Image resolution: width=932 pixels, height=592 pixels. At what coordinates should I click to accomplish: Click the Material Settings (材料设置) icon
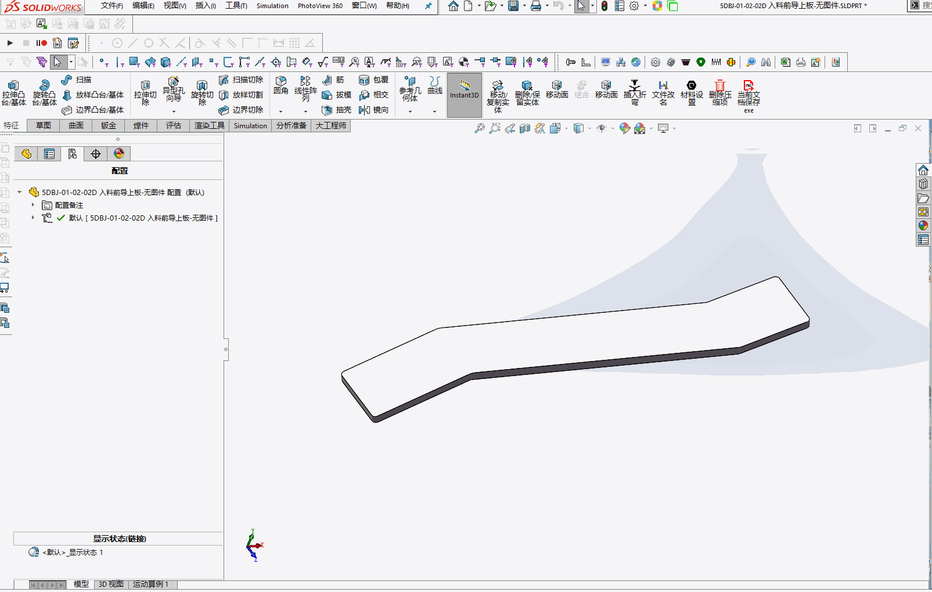[x=692, y=93]
